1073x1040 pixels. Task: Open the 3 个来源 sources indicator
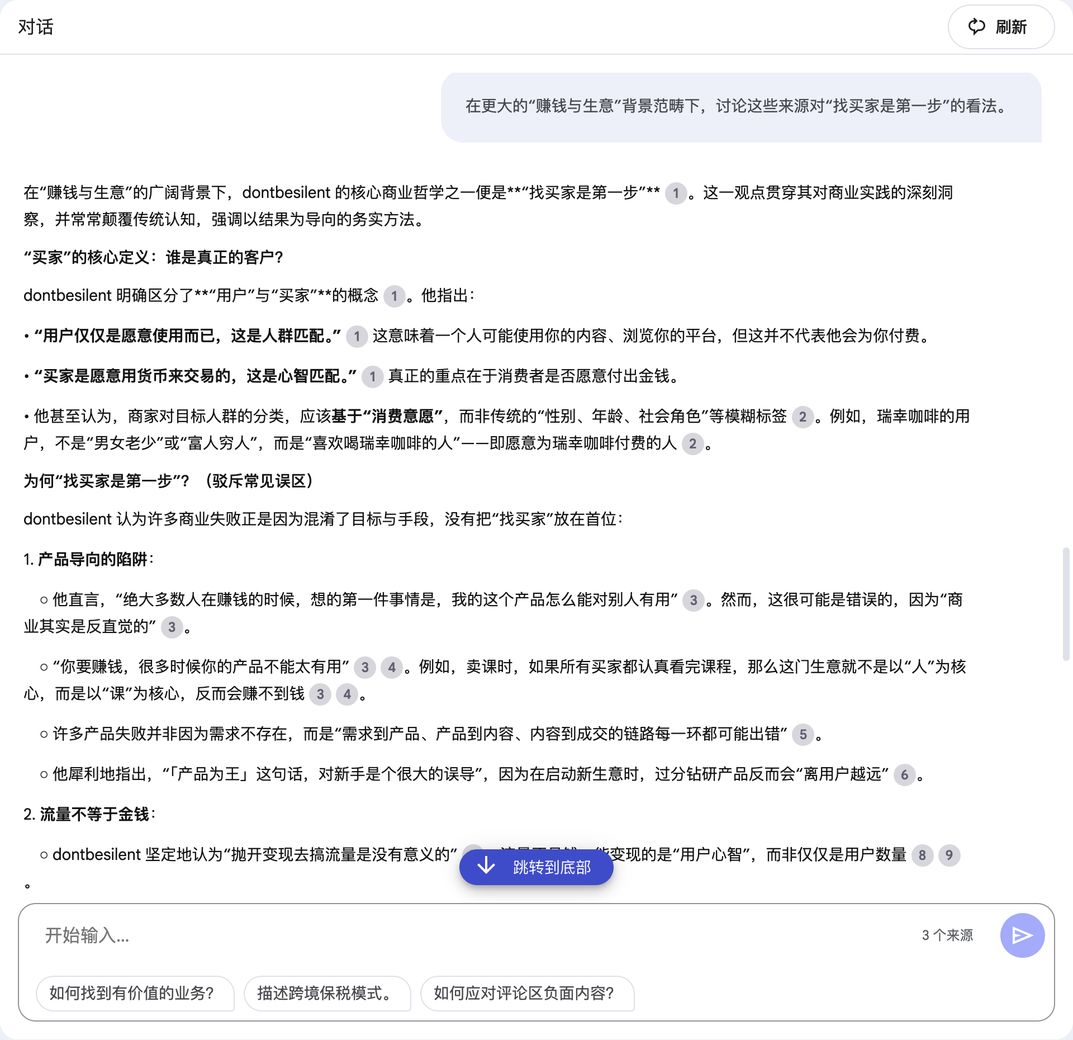pyautogui.click(x=947, y=935)
